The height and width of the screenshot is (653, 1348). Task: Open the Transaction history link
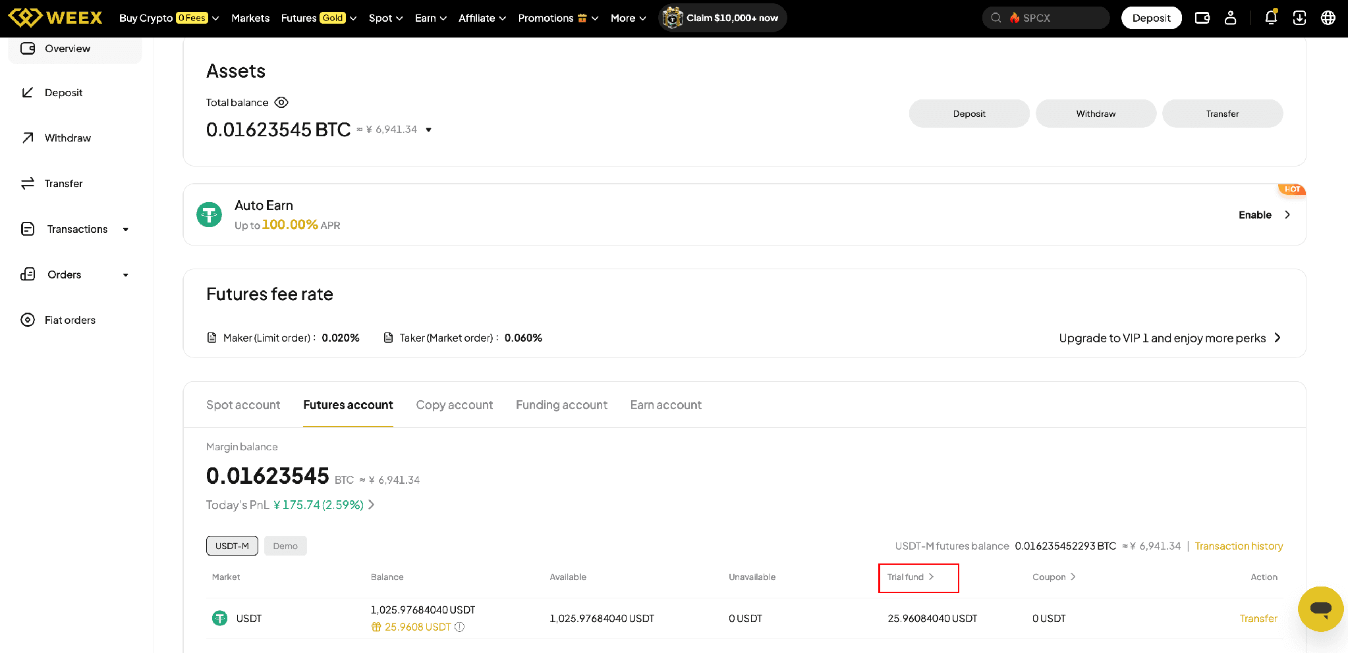(x=1239, y=546)
